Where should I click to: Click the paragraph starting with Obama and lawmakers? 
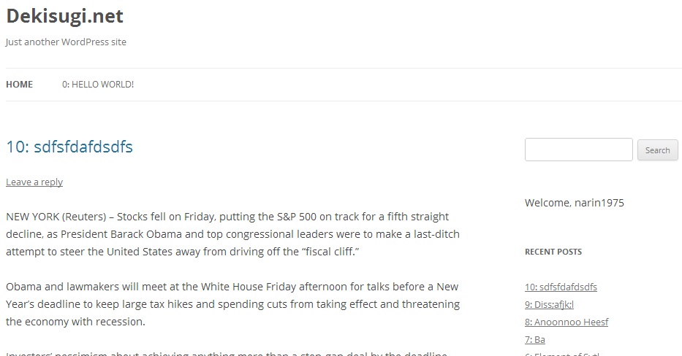[x=232, y=304]
